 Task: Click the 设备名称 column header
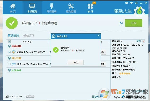click(27, 41)
